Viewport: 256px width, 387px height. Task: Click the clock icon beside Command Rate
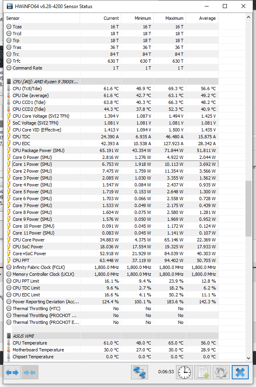(x=9, y=68)
